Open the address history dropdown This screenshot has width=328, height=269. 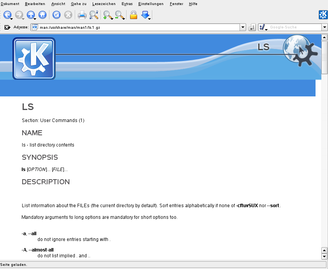243,27
